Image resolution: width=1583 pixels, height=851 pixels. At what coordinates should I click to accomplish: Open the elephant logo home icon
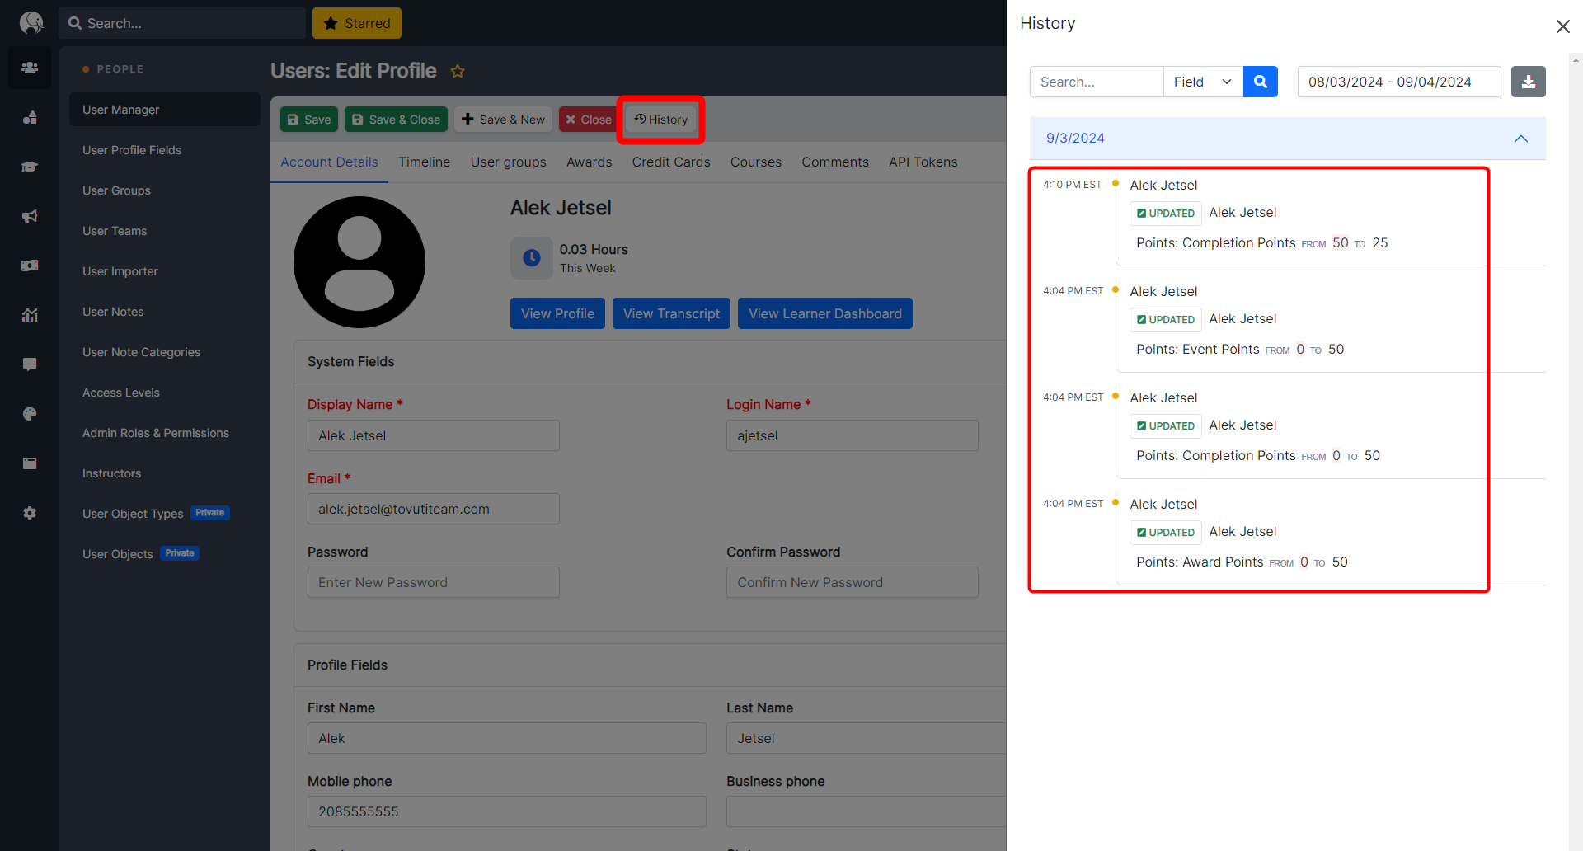(x=31, y=22)
